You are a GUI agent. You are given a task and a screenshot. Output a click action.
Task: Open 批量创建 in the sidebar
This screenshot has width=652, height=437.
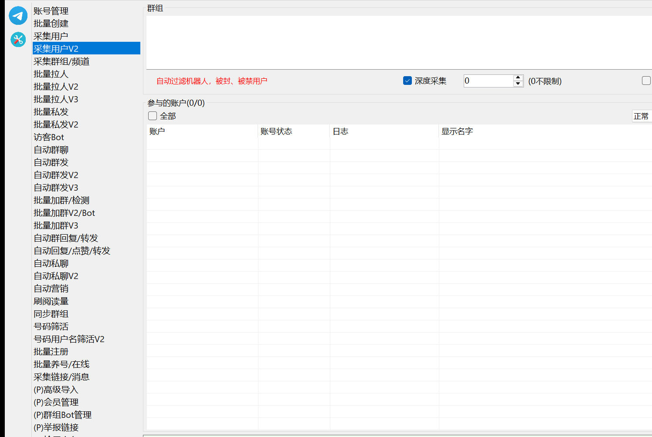[x=86, y=24]
